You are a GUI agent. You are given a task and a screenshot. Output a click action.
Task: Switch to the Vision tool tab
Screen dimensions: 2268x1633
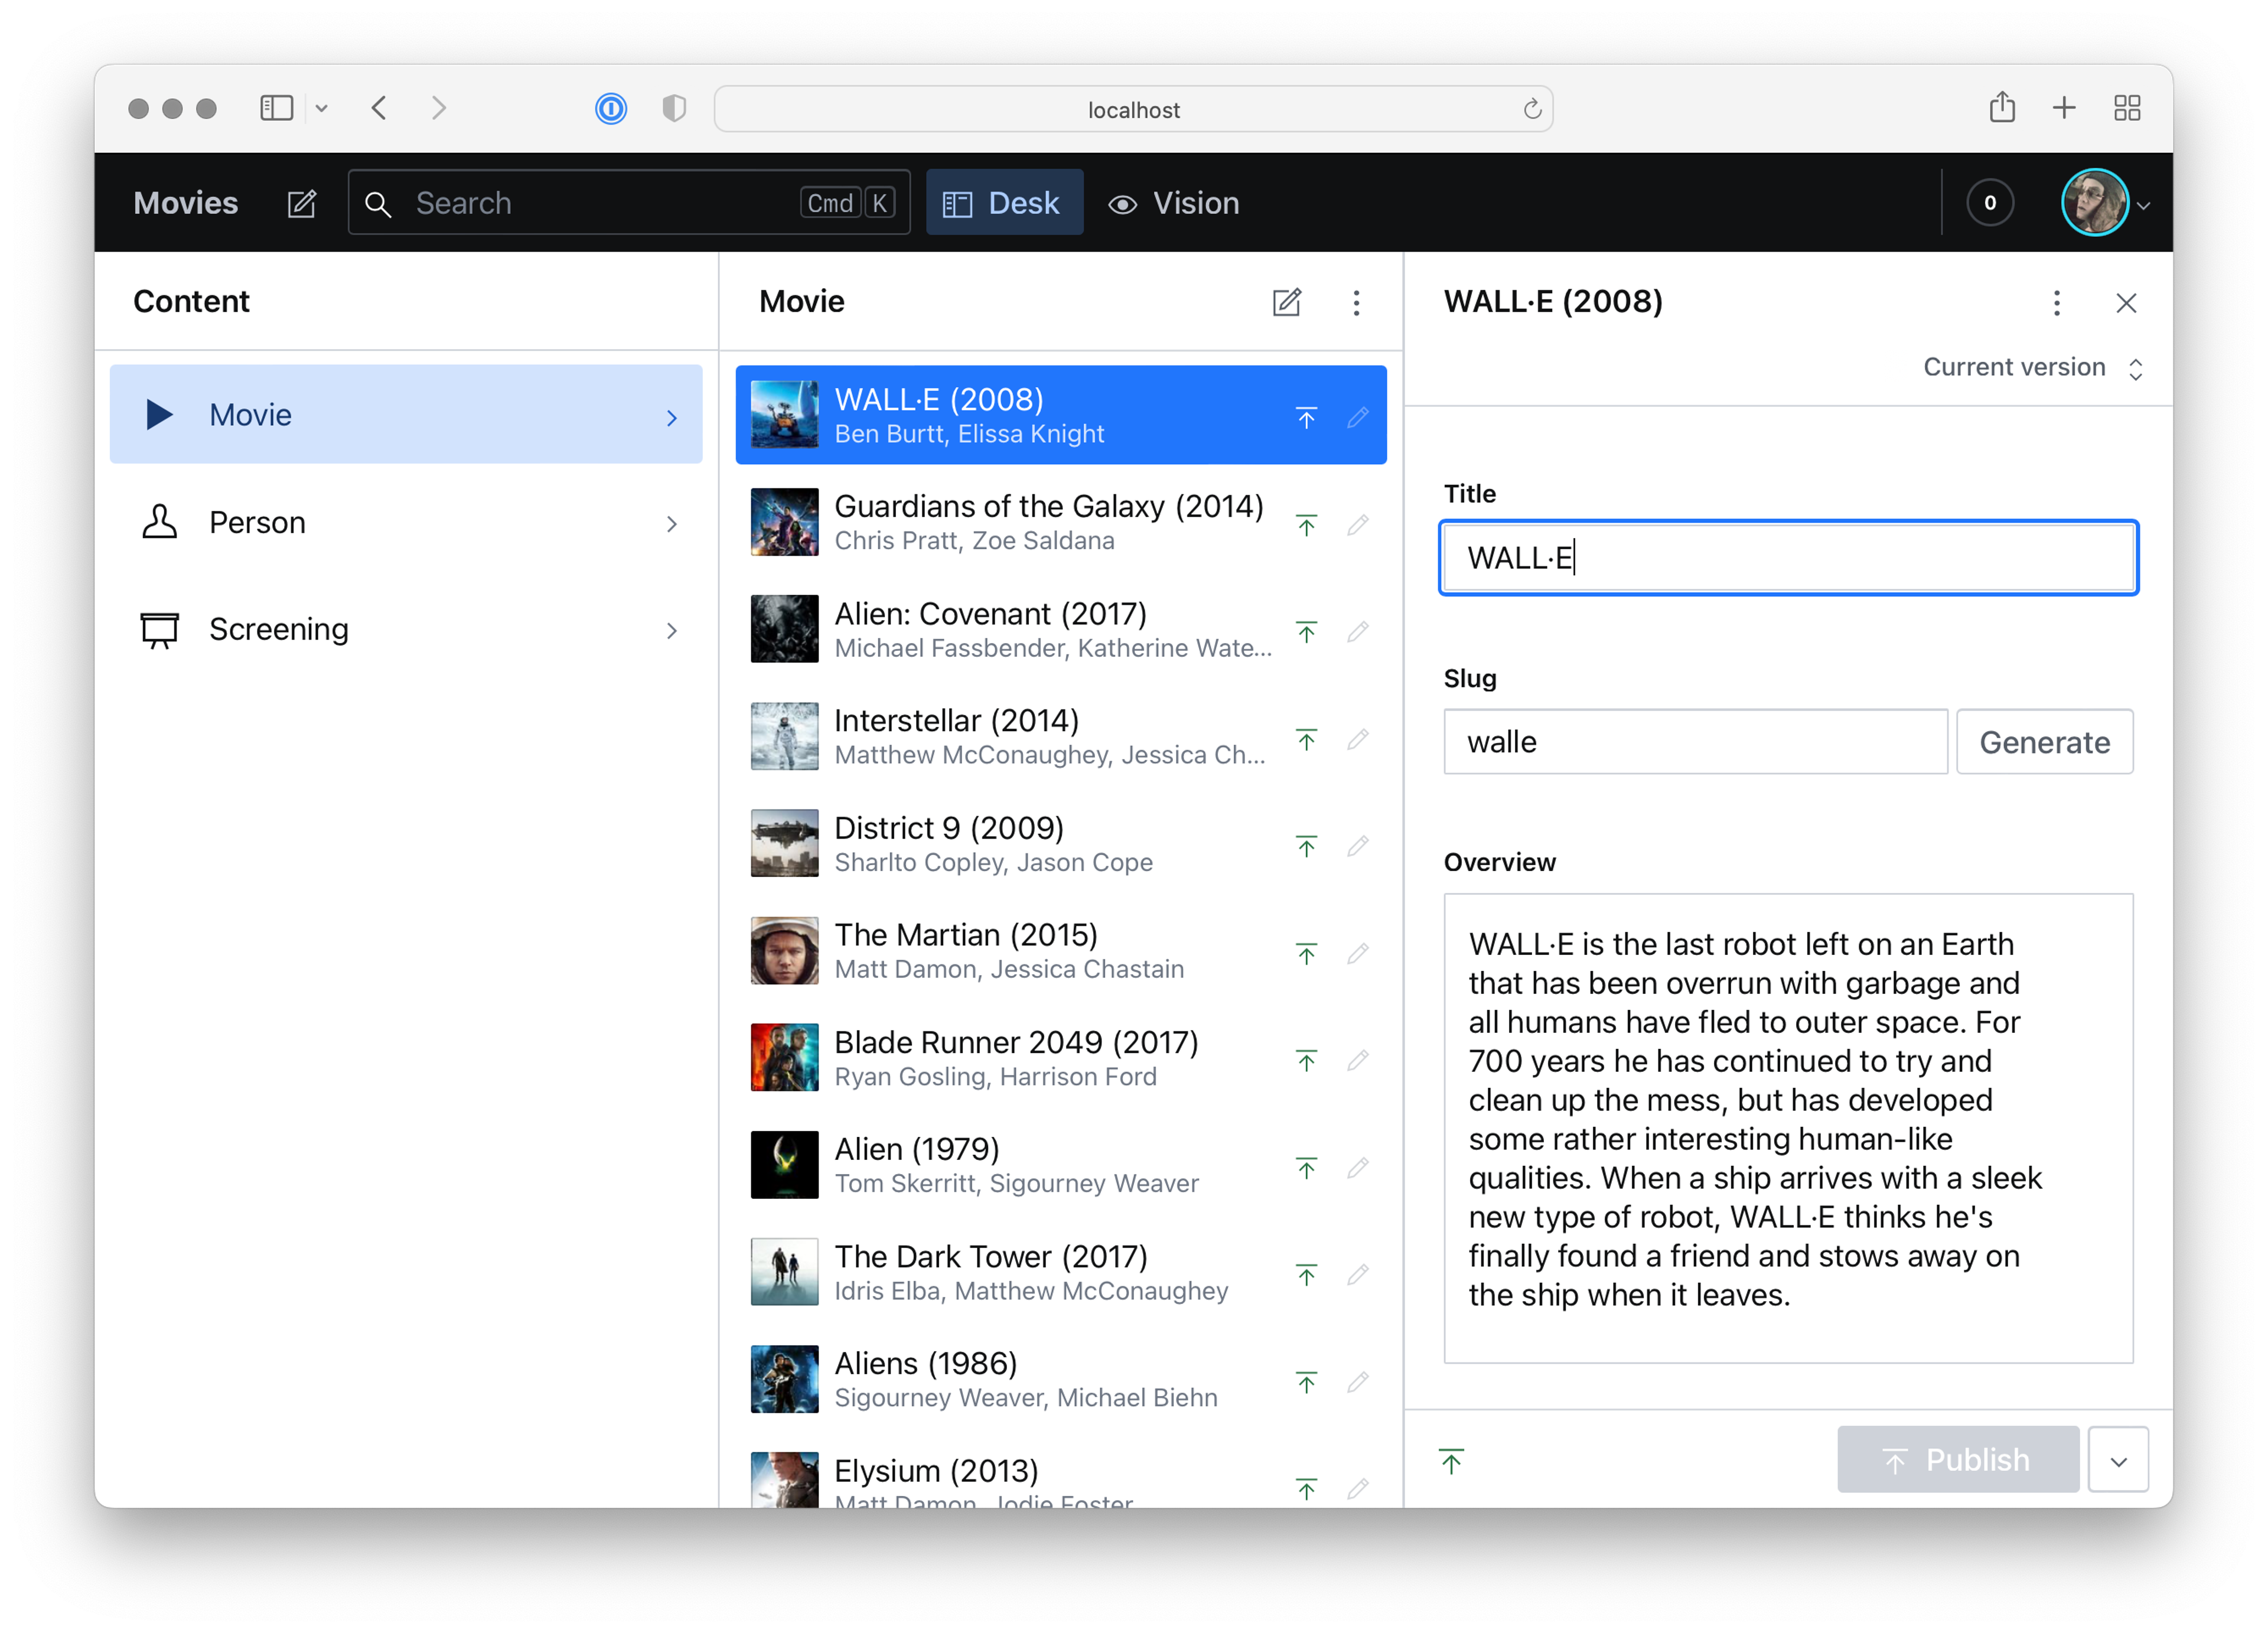click(x=1174, y=203)
